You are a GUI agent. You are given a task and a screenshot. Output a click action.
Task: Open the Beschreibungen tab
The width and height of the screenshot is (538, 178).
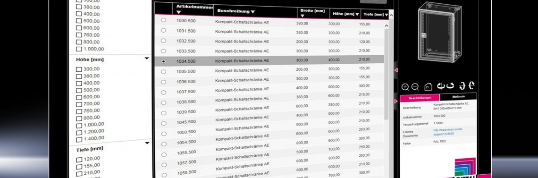[x=420, y=98]
